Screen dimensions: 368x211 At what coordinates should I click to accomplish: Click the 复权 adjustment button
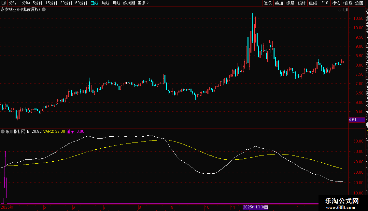coord(268,3)
